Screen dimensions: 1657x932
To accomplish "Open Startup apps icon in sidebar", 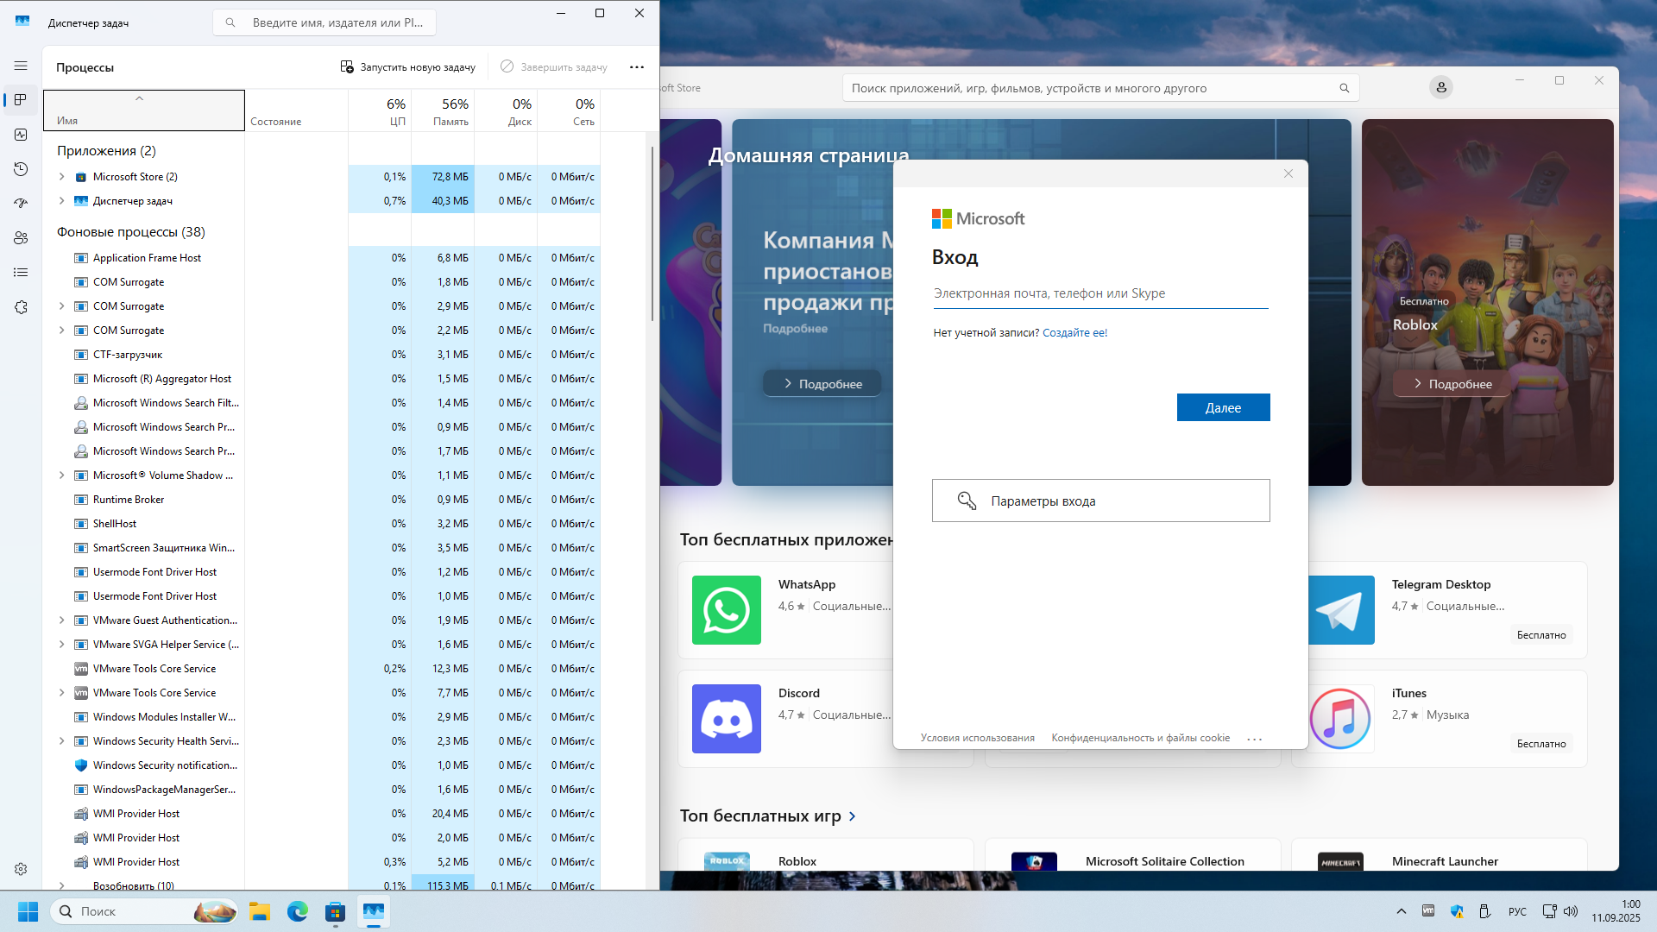I will pyautogui.click(x=21, y=204).
